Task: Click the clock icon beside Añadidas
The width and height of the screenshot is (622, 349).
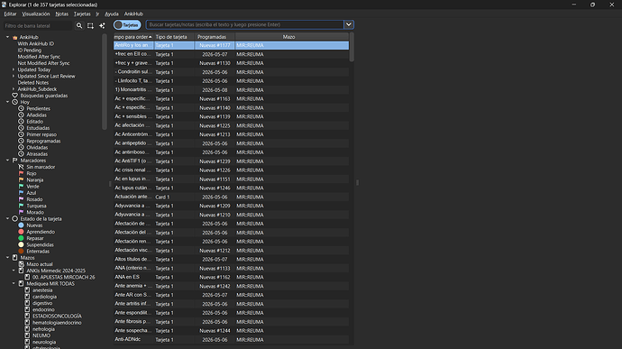Action: point(21,115)
